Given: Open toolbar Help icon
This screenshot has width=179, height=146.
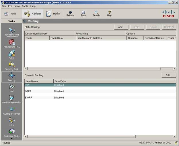Looking at the screenshot, I should pyautogui.click(x=109, y=14).
